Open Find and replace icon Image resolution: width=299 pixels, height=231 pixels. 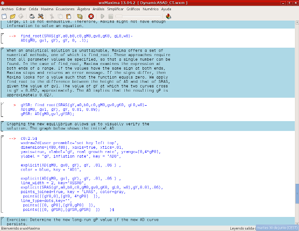click(x=80, y=16)
